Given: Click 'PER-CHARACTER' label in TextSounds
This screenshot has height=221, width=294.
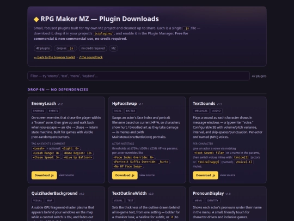Looking at the screenshot, I should [203, 144].
